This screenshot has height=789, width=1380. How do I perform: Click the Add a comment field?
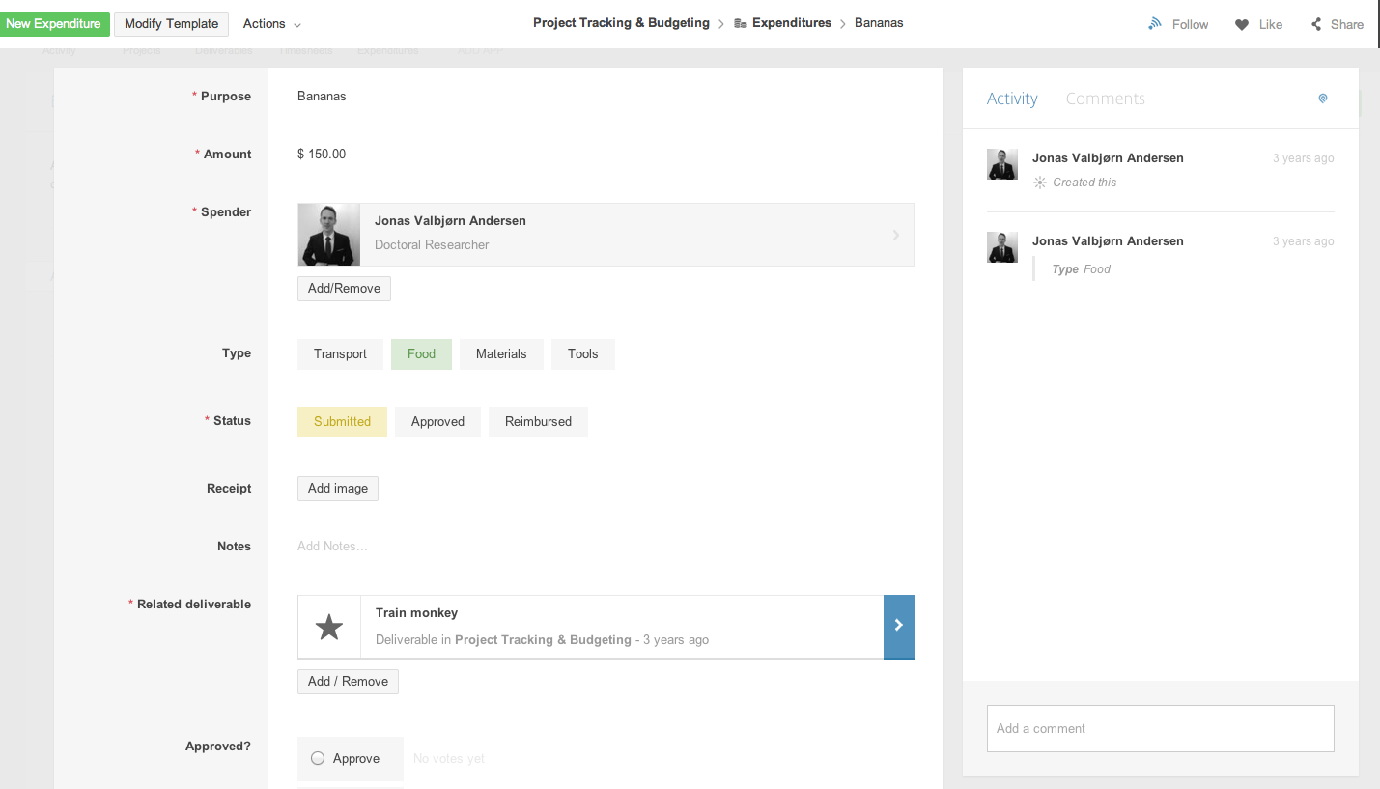(1160, 728)
